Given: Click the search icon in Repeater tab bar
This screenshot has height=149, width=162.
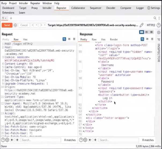Looking at the screenshot, I should click(x=155, y=18).
